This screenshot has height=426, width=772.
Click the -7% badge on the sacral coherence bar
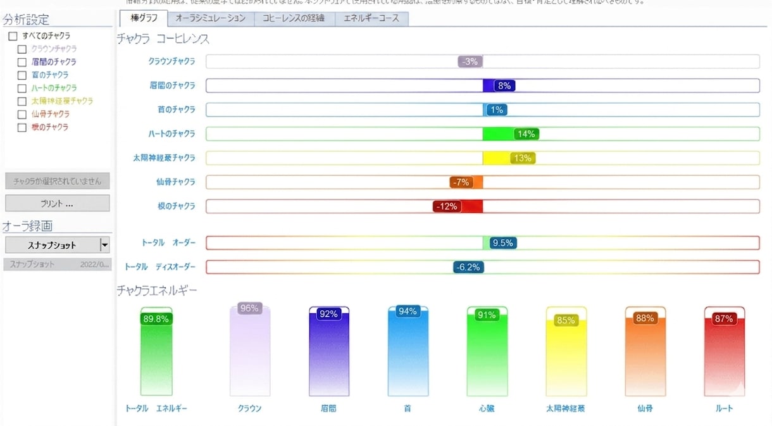[461, 182]
